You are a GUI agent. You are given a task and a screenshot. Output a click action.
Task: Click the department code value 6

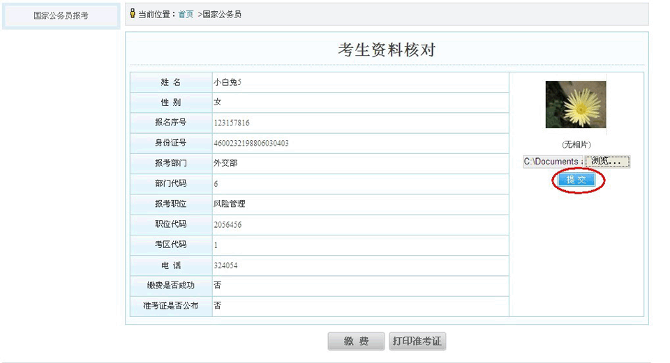[216, 184]
